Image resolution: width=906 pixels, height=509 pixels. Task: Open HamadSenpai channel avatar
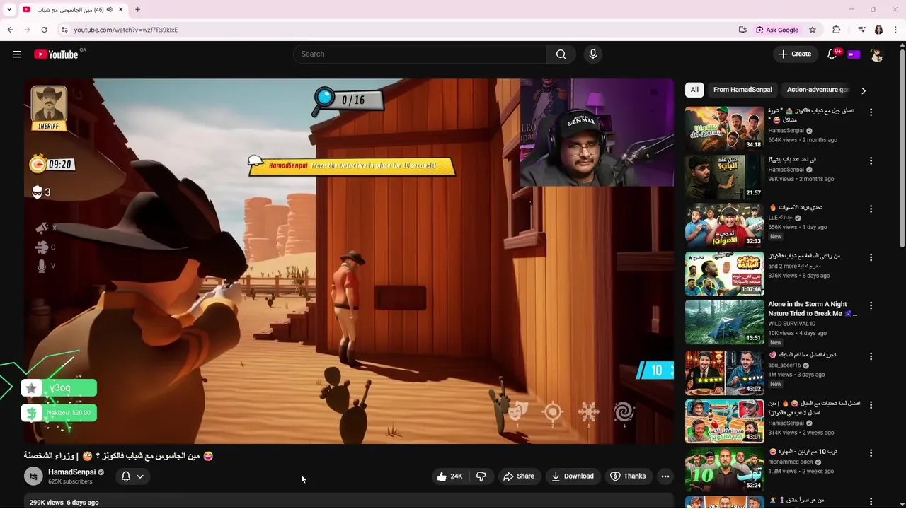pos(33,476)
